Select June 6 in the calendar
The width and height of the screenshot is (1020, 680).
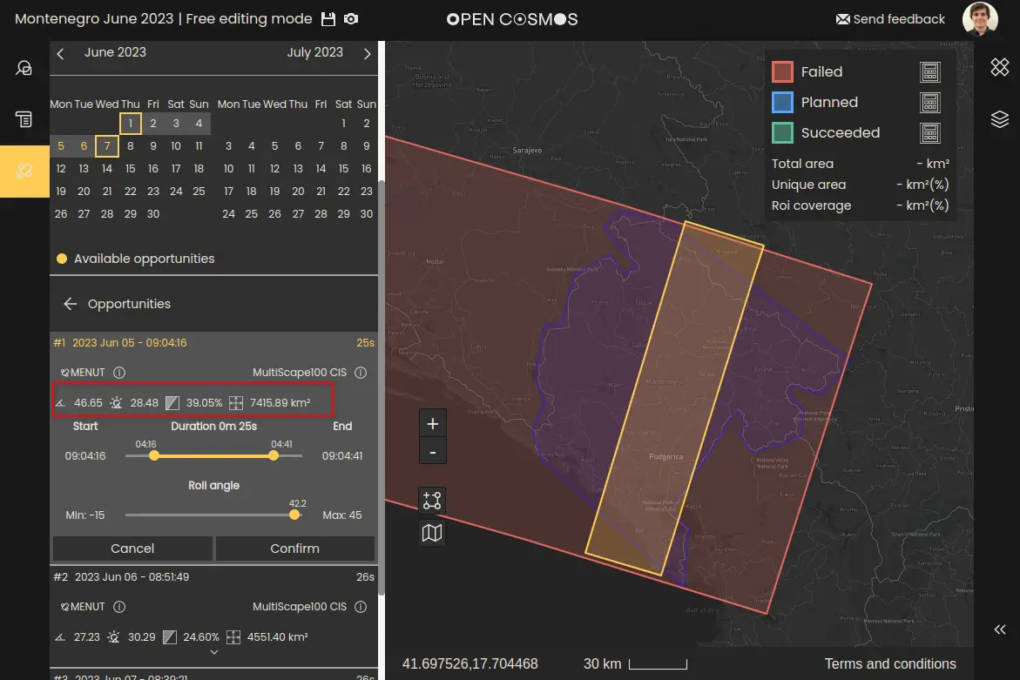(x=84, y=146)
